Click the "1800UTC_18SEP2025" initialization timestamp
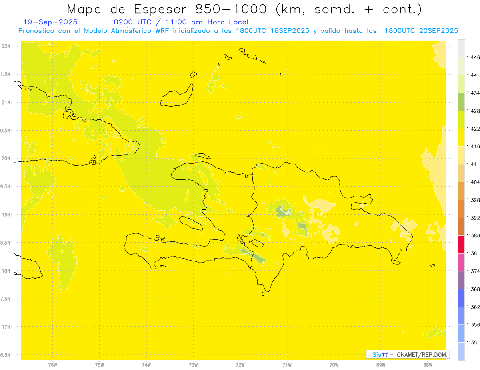 pos(272,31)
